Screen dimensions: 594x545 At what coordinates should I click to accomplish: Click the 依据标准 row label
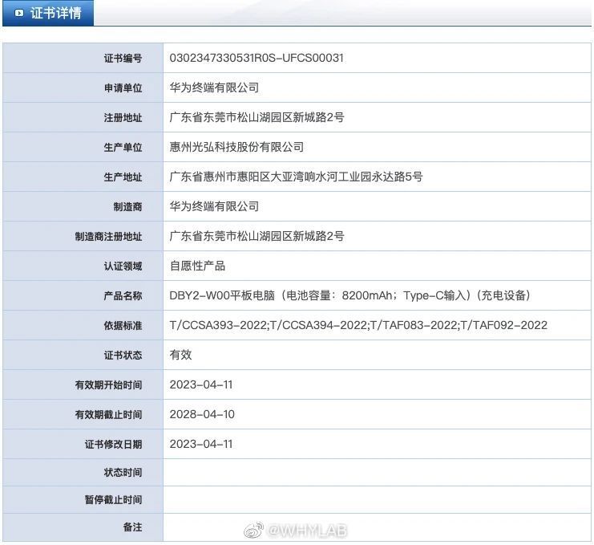click(x=123, y=325)
